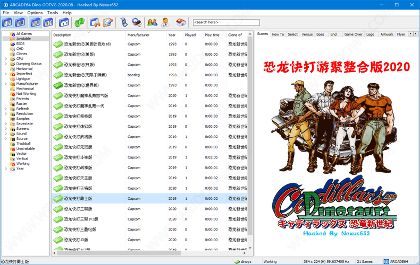Select the BIOS folder icon

click(12, 44)
